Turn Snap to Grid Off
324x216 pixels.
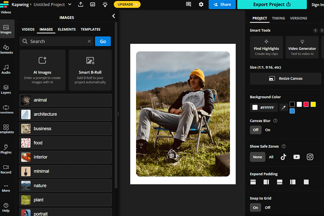click(268, 208)
